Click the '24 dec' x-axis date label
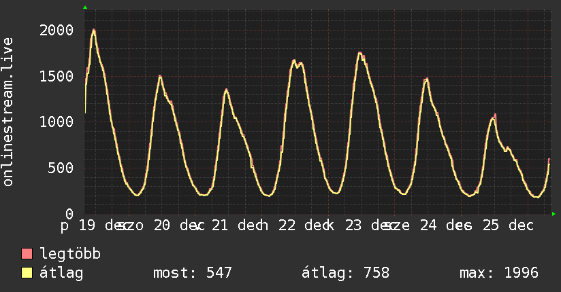Screen dimensions: 561x292 point(445,225)
